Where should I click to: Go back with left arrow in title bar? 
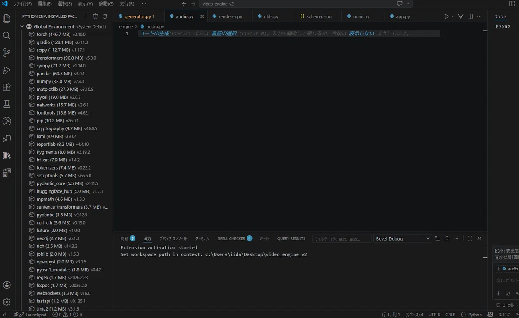click(x=184, y=3)
